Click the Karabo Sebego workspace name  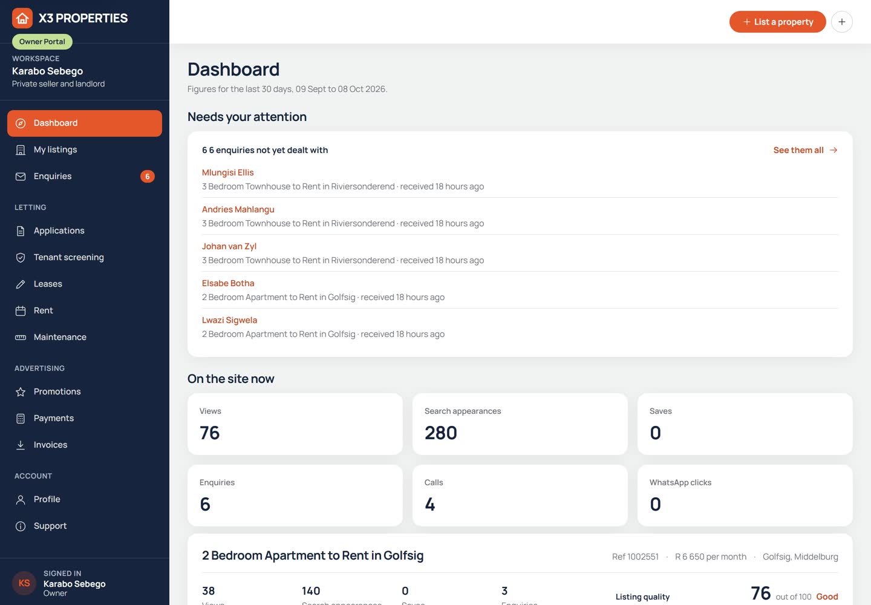48,71
